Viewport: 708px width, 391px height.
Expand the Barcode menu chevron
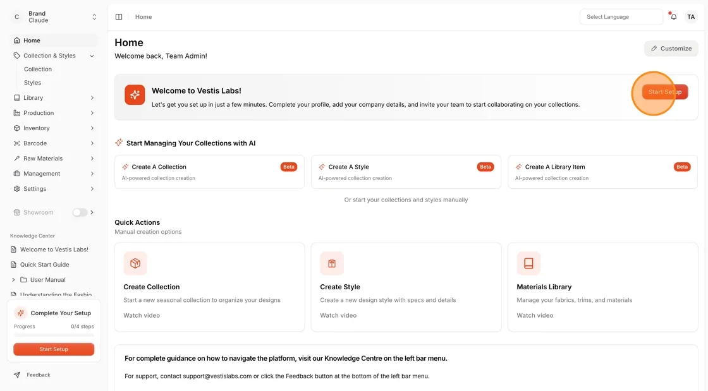pyautogui.click(x=92, y=143)
